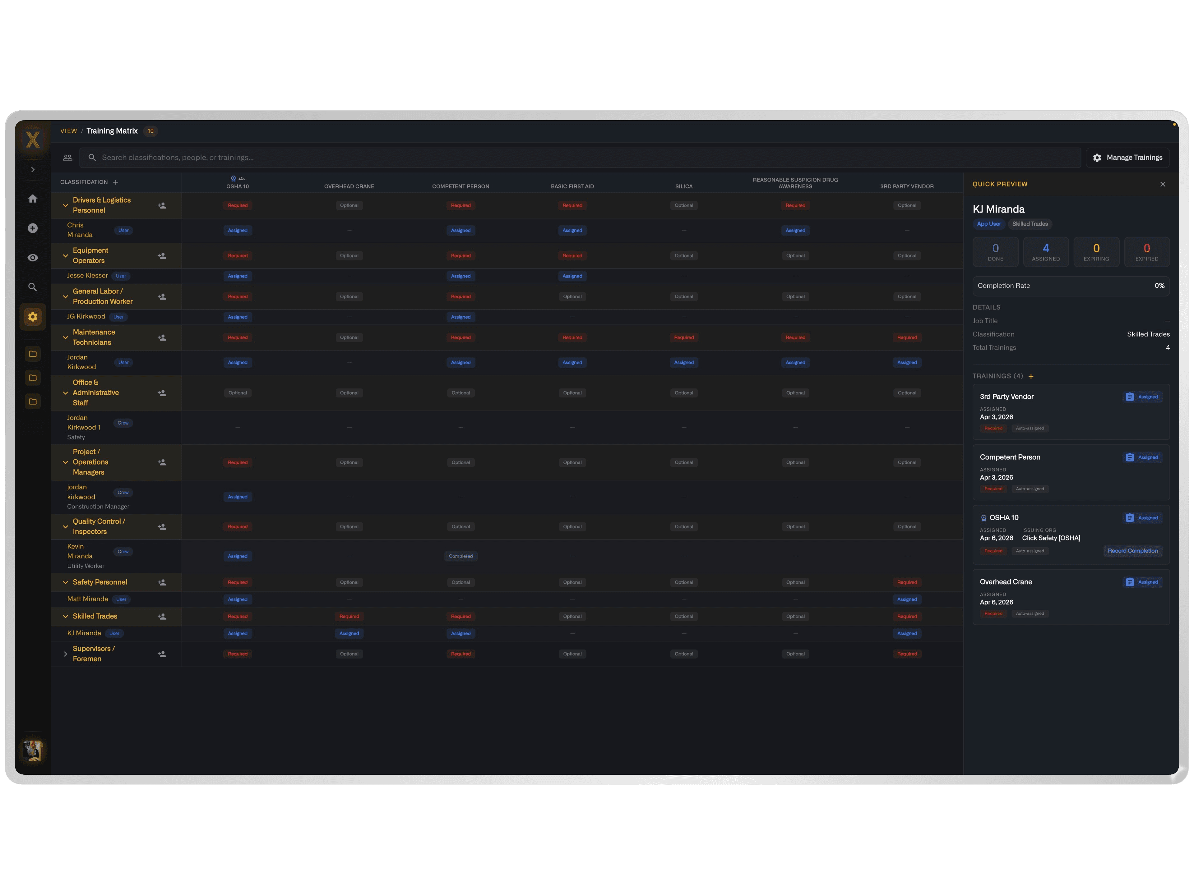The height and width of the screenshot is (895, 1194).
Task: Click the sidebar search magnifier icon
Action: coord(33,287)
